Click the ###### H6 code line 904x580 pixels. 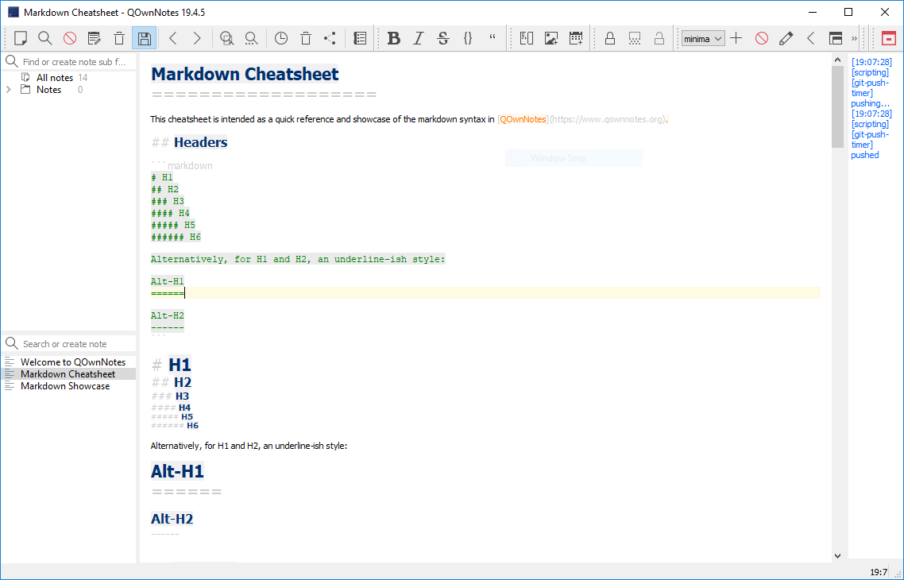(176, 237)
